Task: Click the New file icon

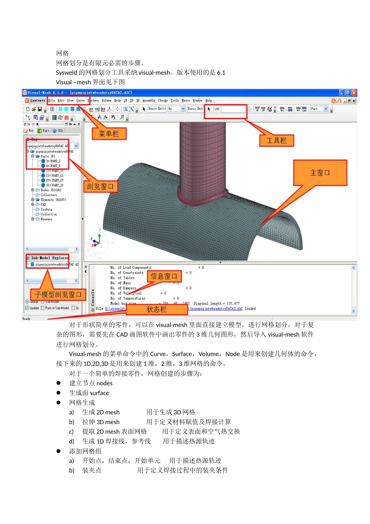Action: click(28, 109)
